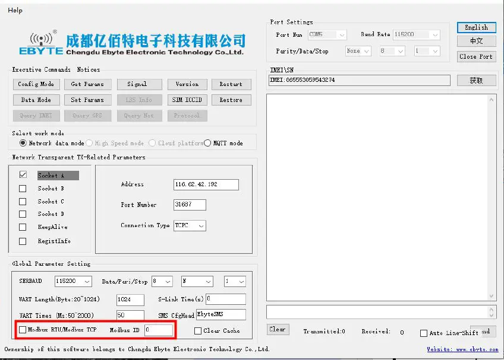Click the Port Number field 31637
The image size is (504, 360).
tap(190, 205)
